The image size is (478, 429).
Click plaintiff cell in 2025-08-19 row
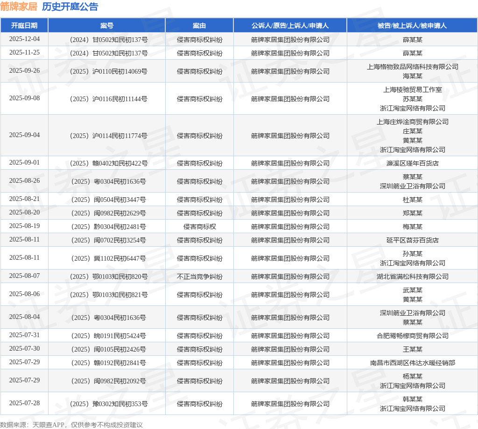(x=290, y=227)
